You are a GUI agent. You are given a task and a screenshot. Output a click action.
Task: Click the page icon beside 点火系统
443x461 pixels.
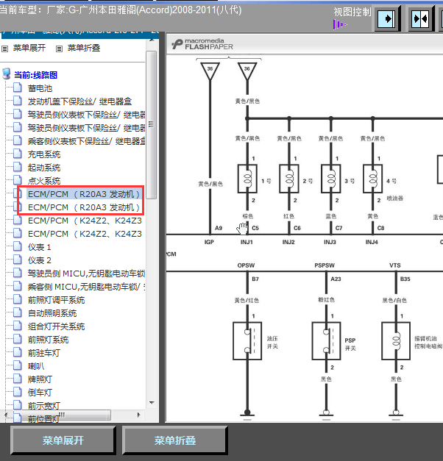click(18, 180)
